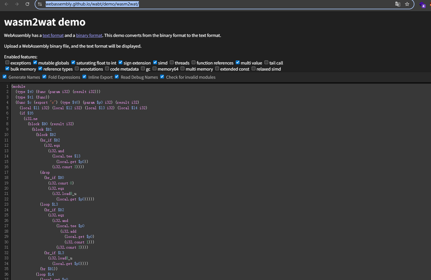Viewport: 431px width, 280px height.
Task: Click the '(module' line in the code editor
Action: coord(18,86)
